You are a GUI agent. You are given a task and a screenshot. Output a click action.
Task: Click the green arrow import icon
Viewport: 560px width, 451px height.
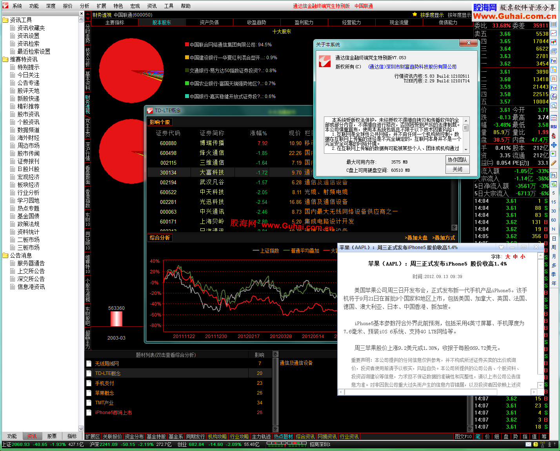554,154
